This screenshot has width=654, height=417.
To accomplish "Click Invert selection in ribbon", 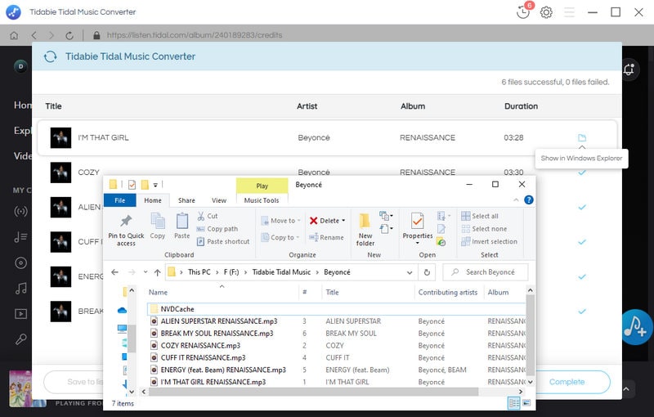I will pyautogui.click(x=489, y=241).
